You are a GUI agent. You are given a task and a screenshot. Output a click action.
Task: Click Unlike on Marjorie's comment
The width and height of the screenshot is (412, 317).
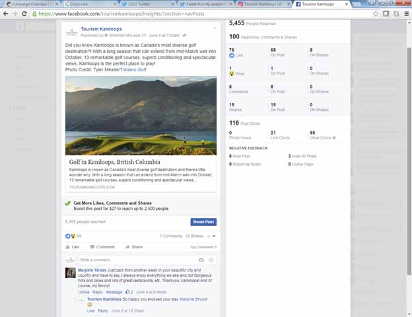(x=84, y=292)
